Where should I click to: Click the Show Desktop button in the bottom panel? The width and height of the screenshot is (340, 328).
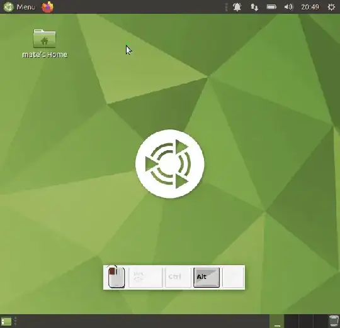(6, 322)
